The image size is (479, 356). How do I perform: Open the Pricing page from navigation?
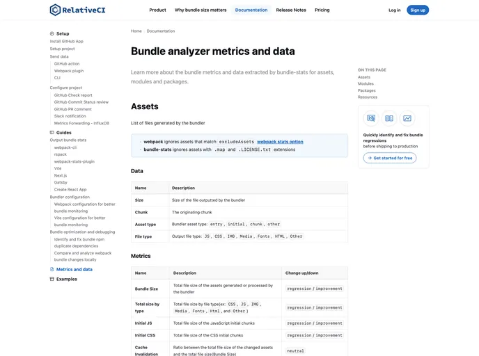[322, 10]
